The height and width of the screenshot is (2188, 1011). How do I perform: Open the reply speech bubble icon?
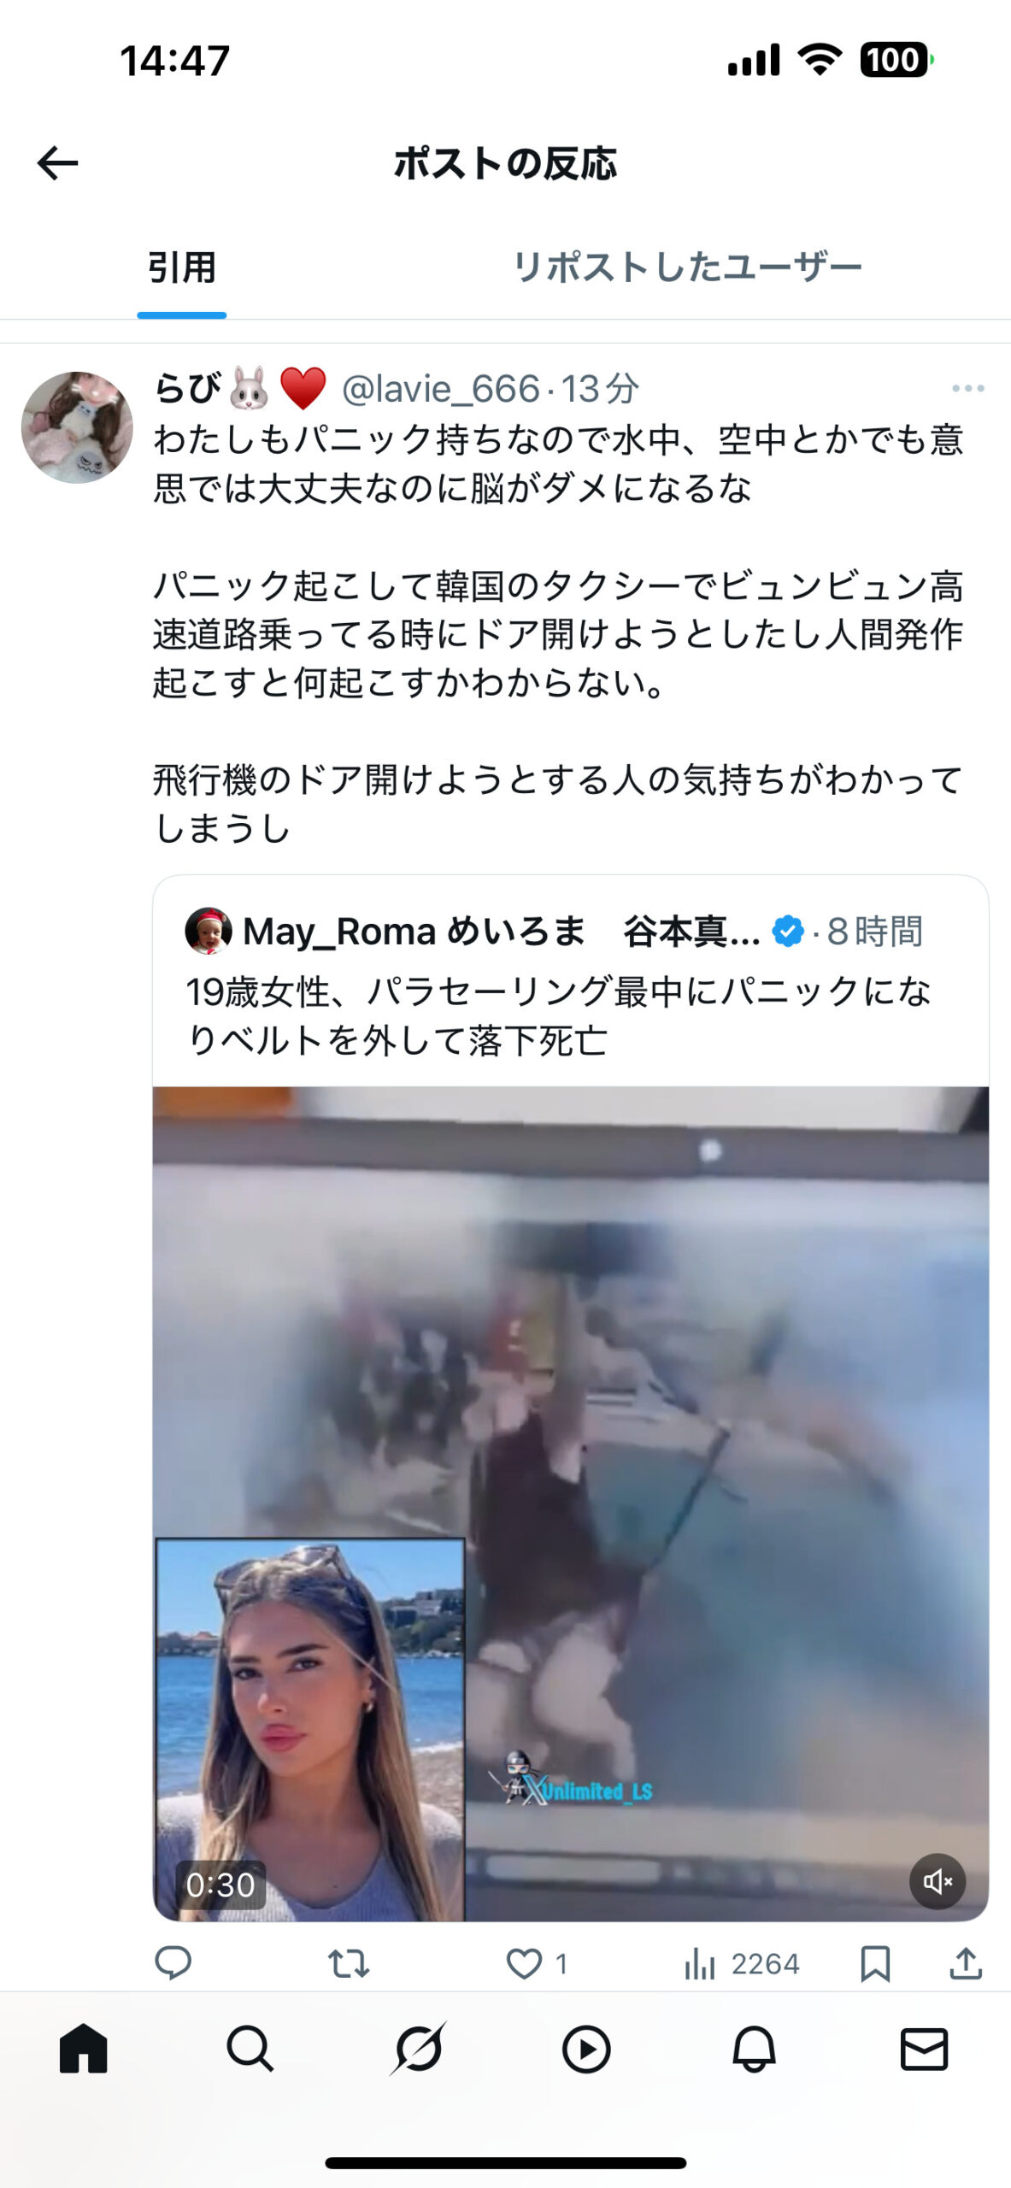173,1963
